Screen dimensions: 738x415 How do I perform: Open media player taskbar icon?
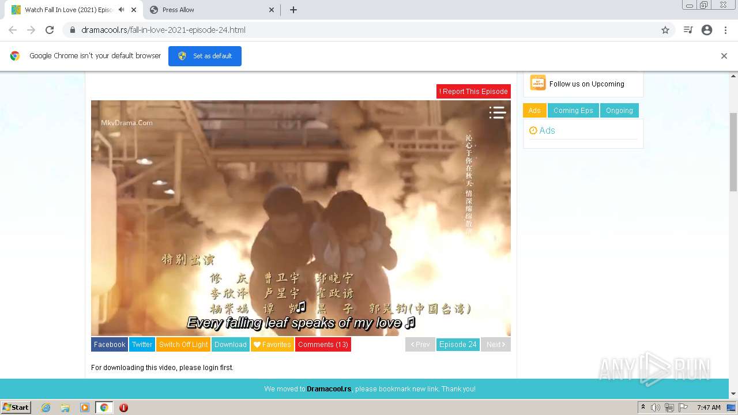85,408
